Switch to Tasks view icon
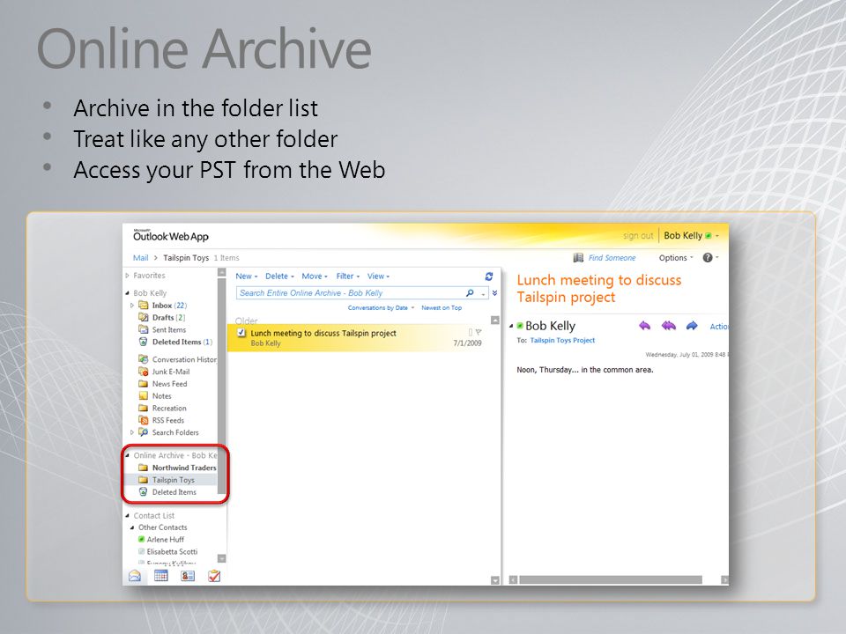This screenshot has height=634, width=846. click(x=214, y=576)
